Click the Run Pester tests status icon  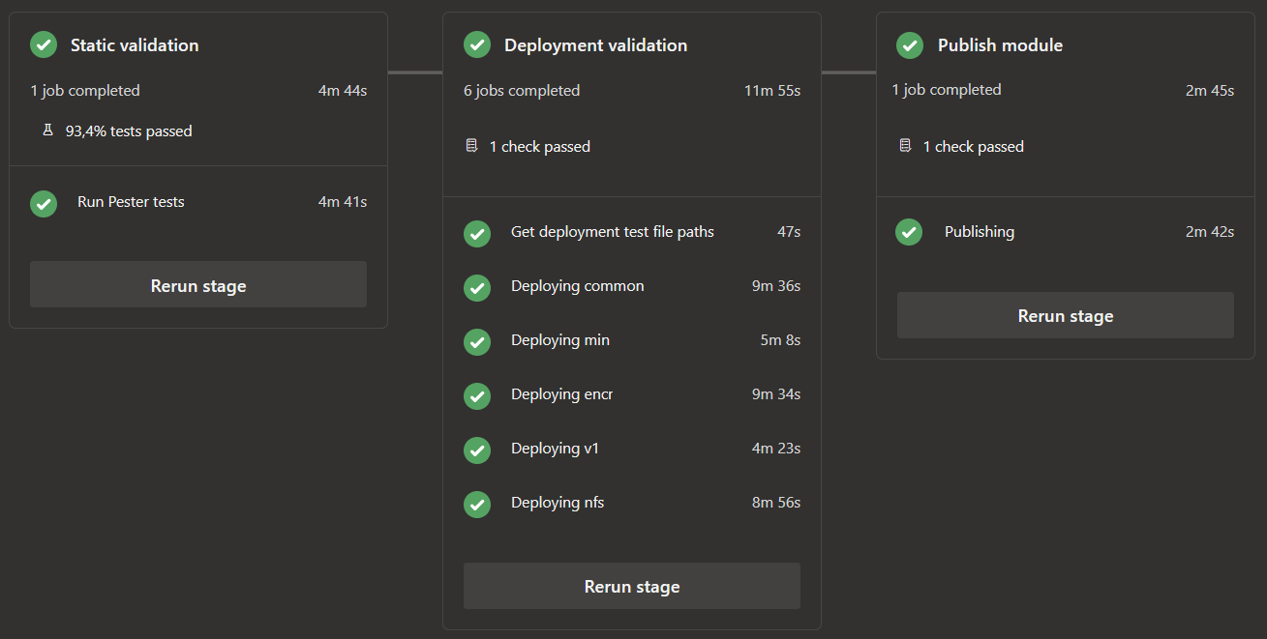(44, 203)
